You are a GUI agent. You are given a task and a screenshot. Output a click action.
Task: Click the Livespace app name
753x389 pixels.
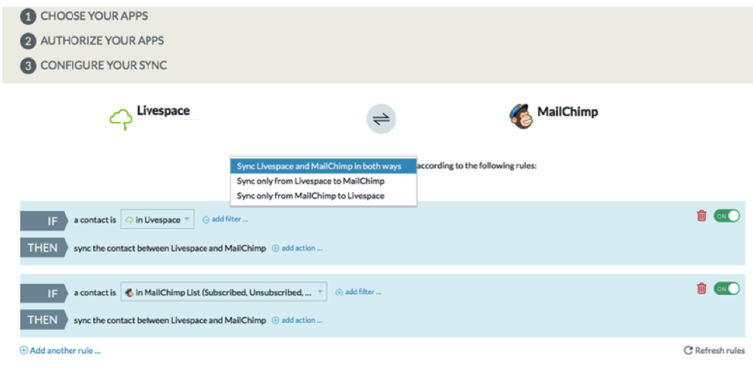pos(163,111)
